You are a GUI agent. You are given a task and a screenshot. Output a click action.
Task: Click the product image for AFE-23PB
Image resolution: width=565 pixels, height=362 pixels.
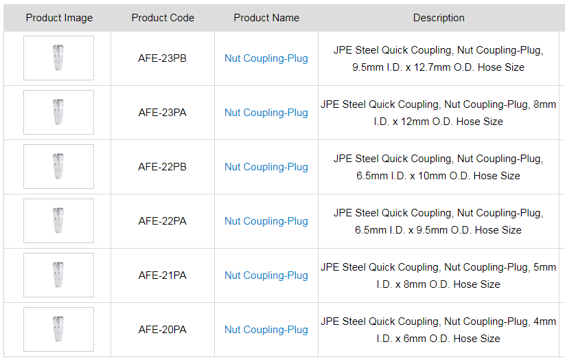(58, 58)
